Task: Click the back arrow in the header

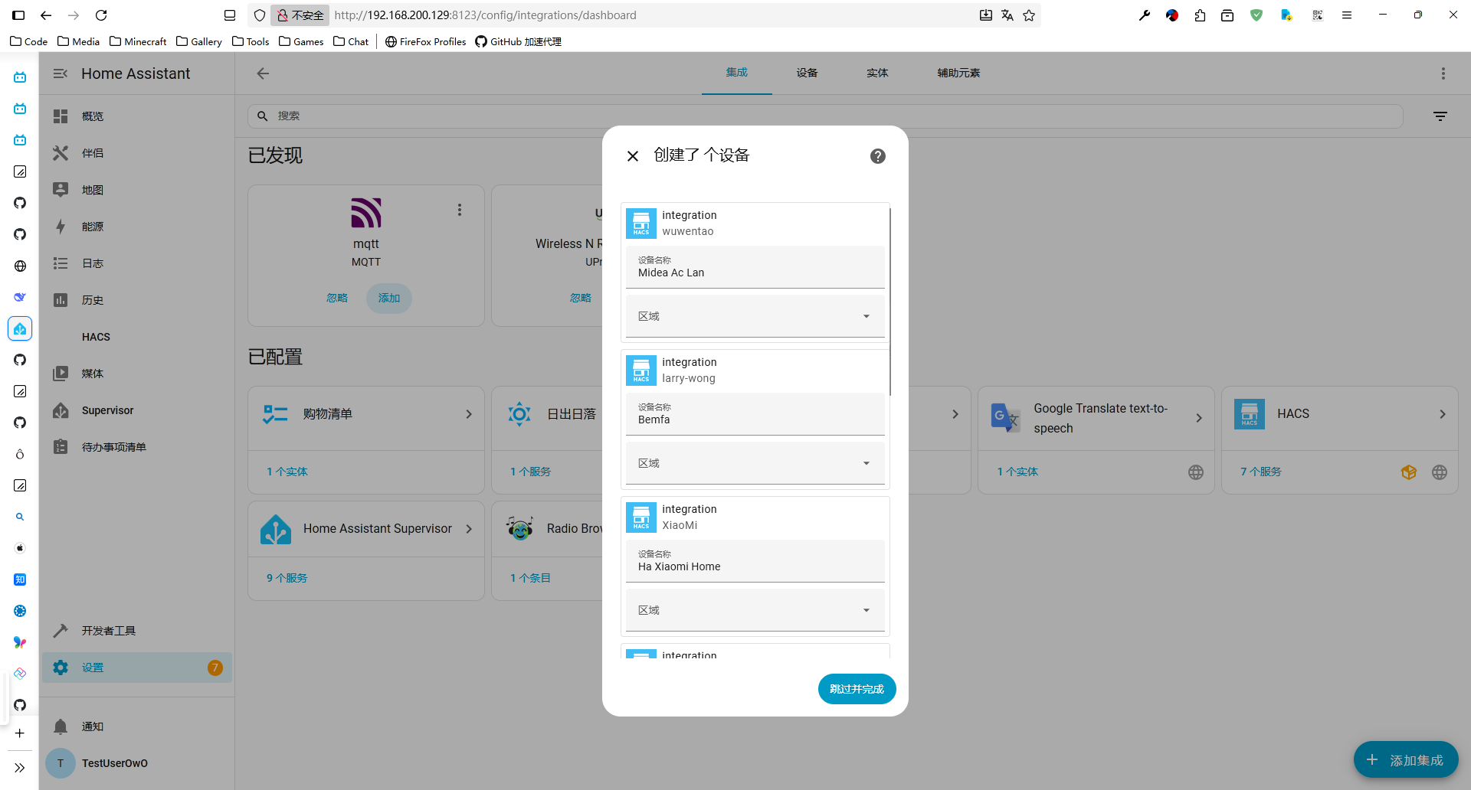Action: [263, 73]
